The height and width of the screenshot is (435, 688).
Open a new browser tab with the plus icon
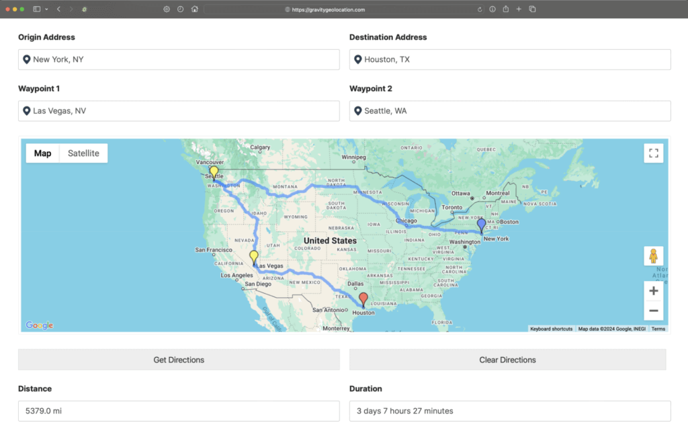point(519,9)
